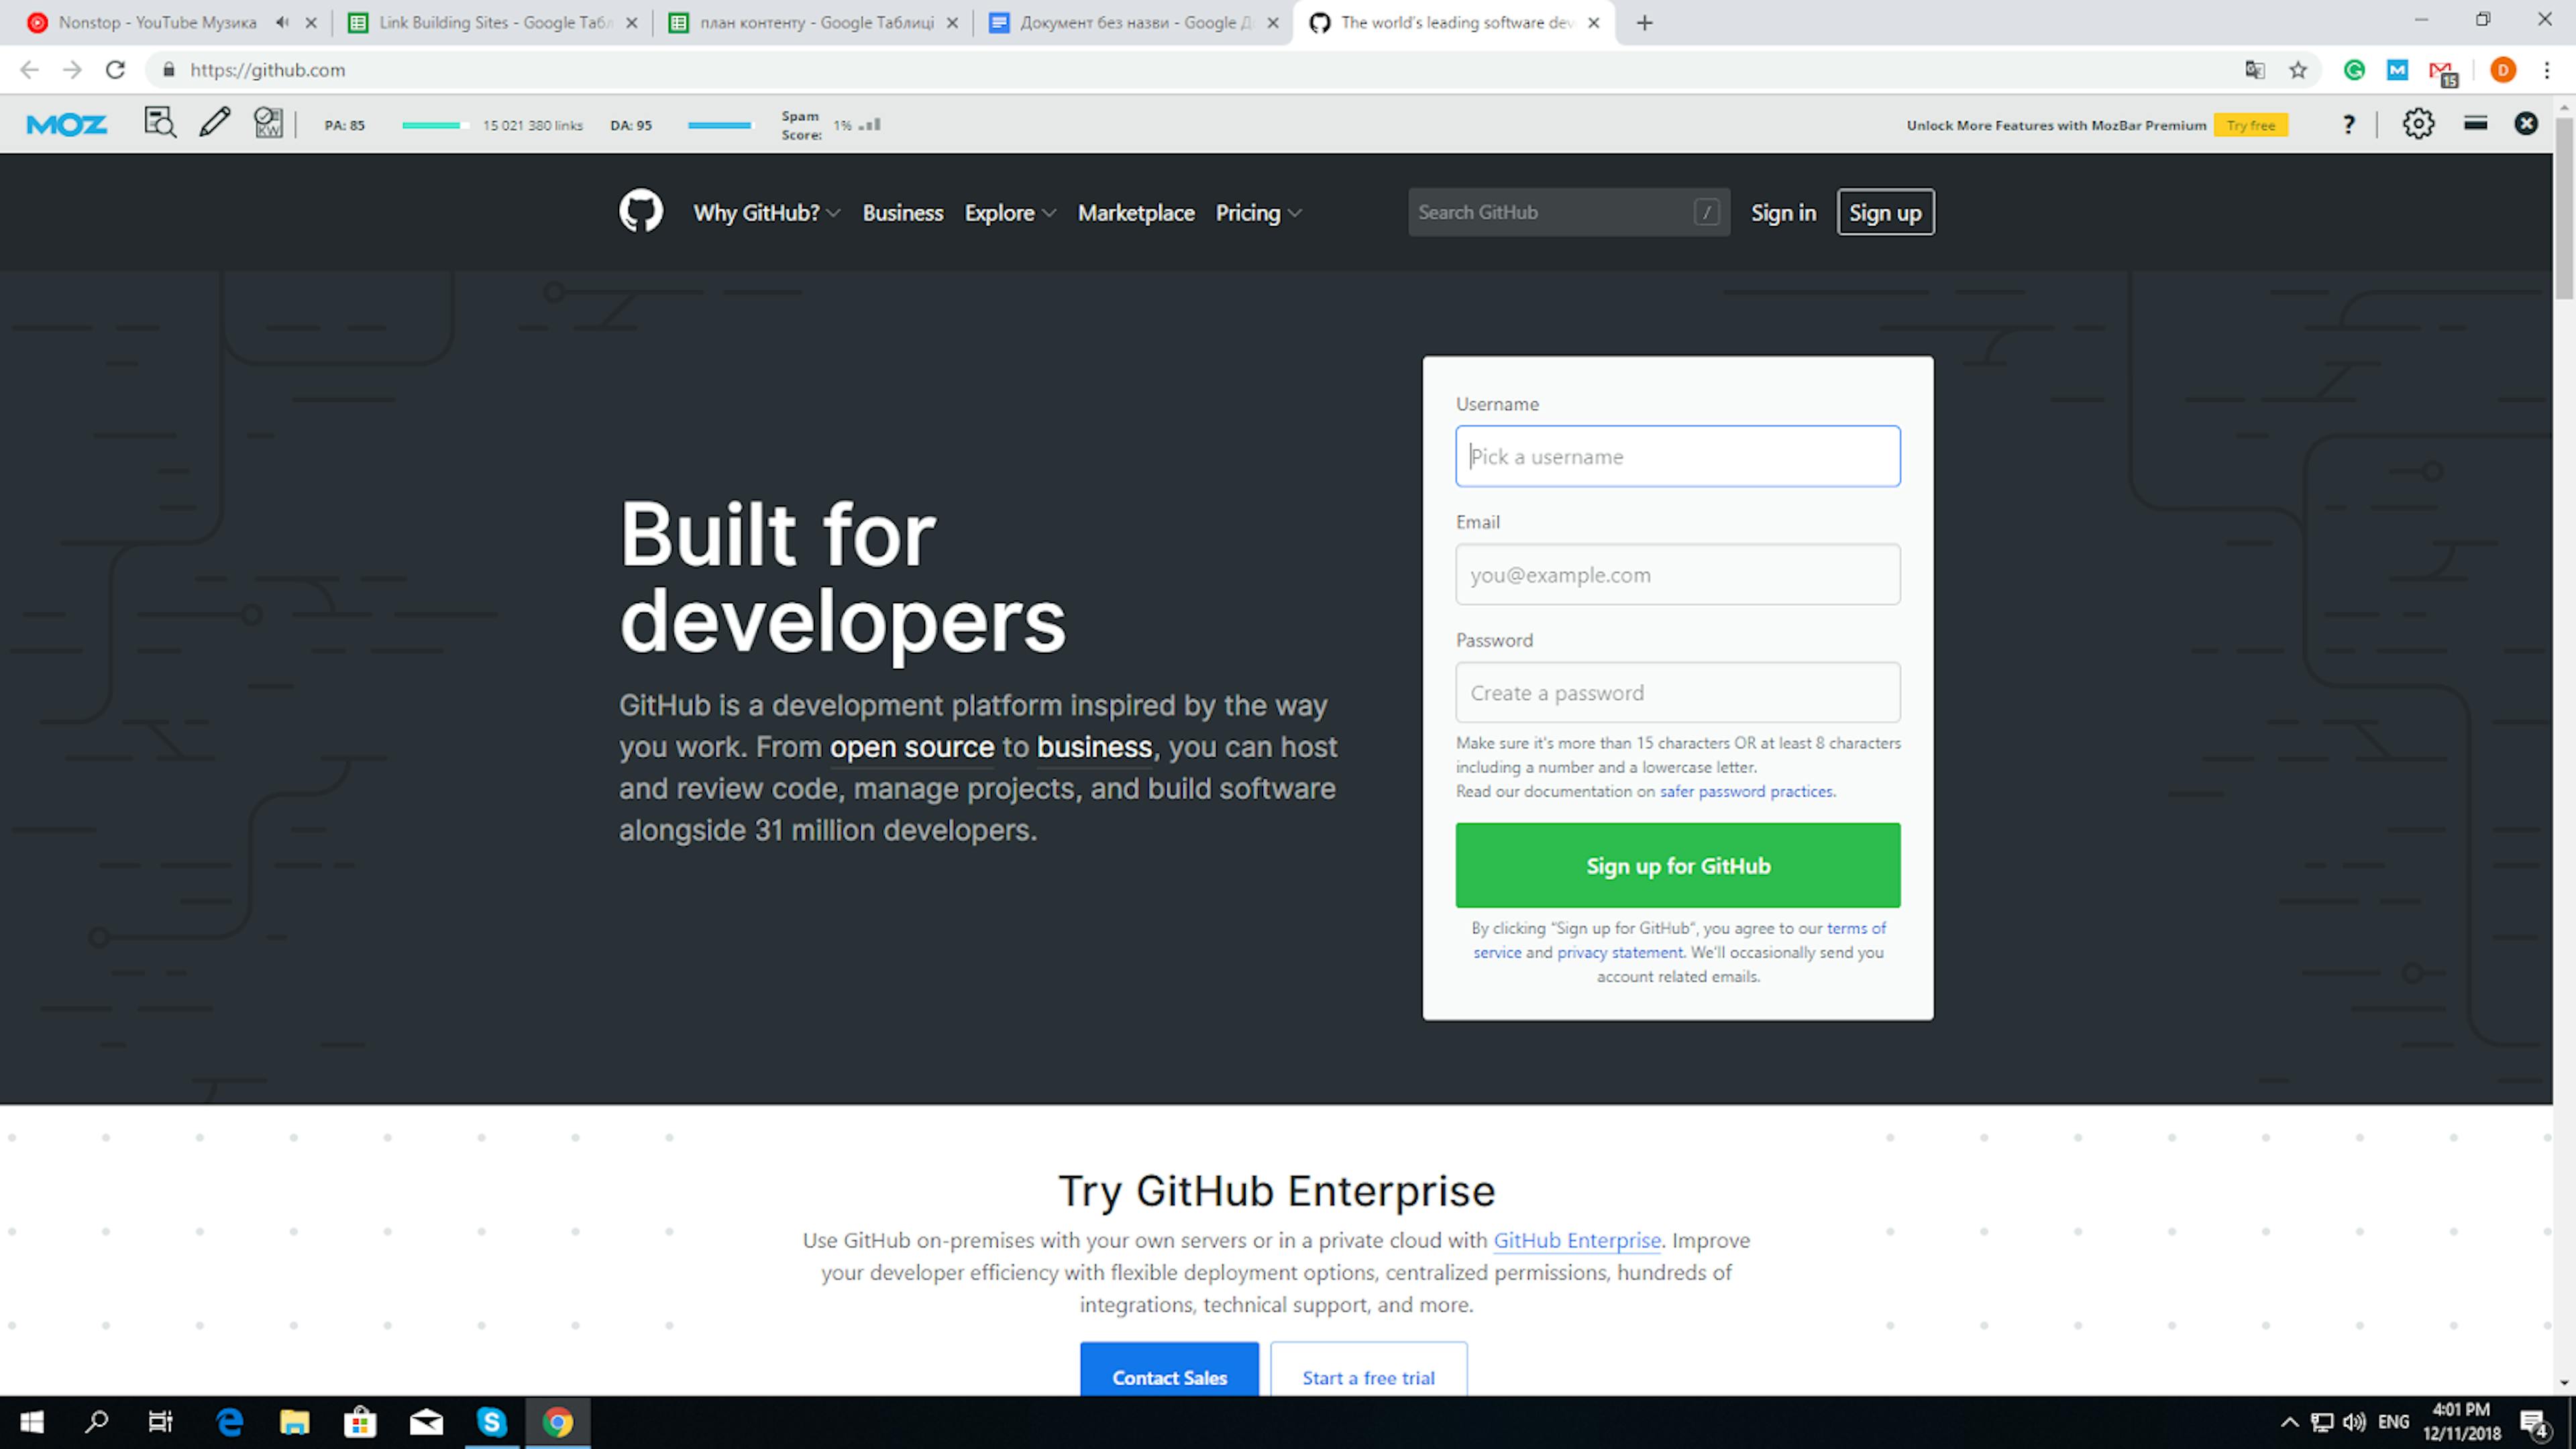Select the MozBar highlight links pencil icon
Screen dimensions: 2576x1449
(214, 123)
